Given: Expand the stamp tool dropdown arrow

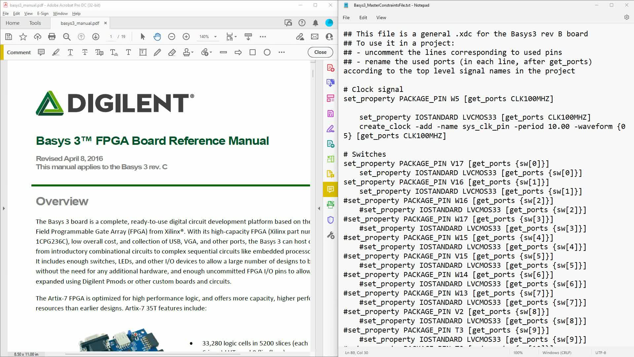Looking at the screenshot, I should [x=193, y=52].
